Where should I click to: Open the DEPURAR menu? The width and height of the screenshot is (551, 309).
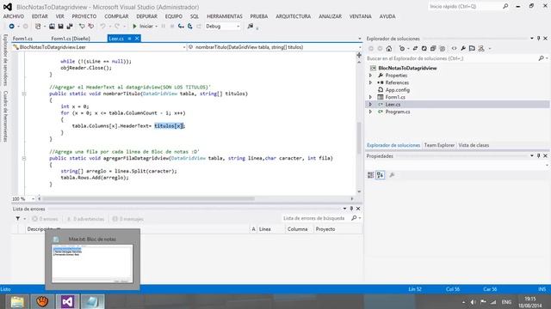[147, 16]
